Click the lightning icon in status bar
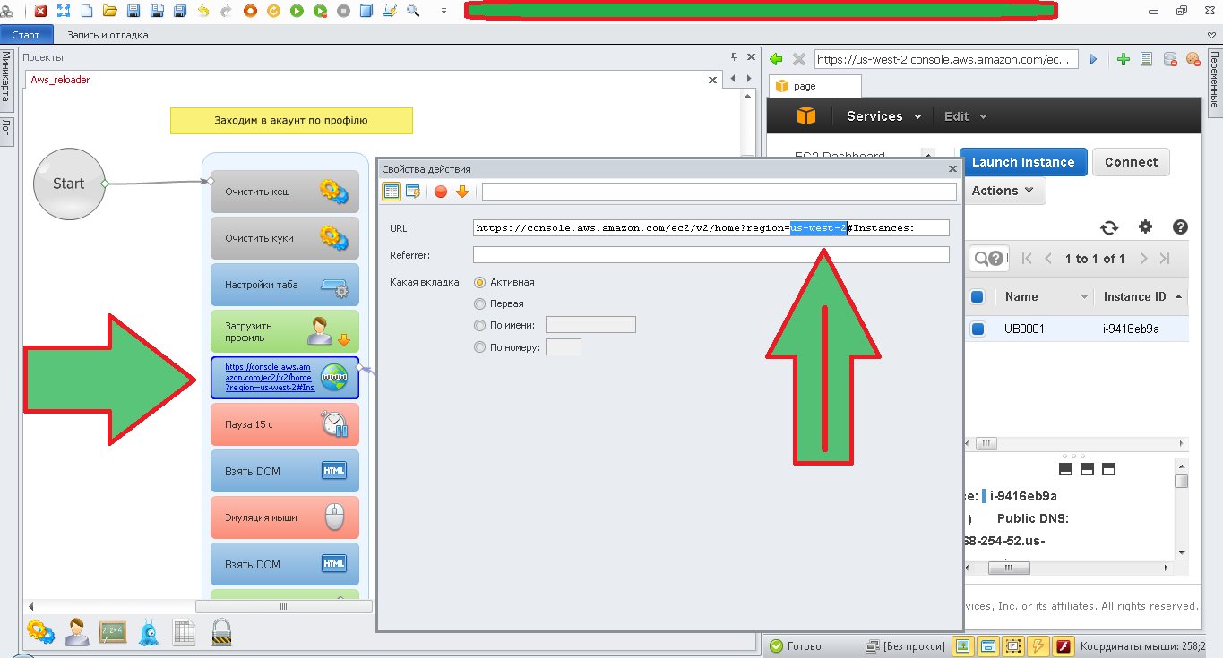Viewport: 1223px width, 658px height. click(1039, 645)
